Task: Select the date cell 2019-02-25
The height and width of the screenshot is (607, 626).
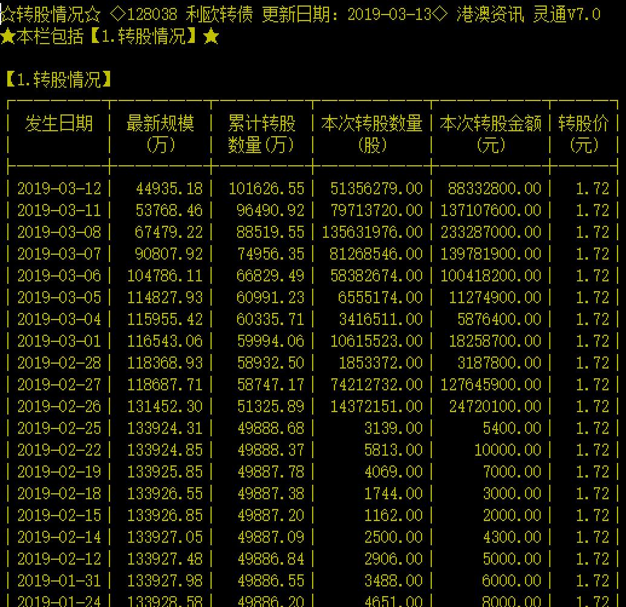Action: pos(59,428)
